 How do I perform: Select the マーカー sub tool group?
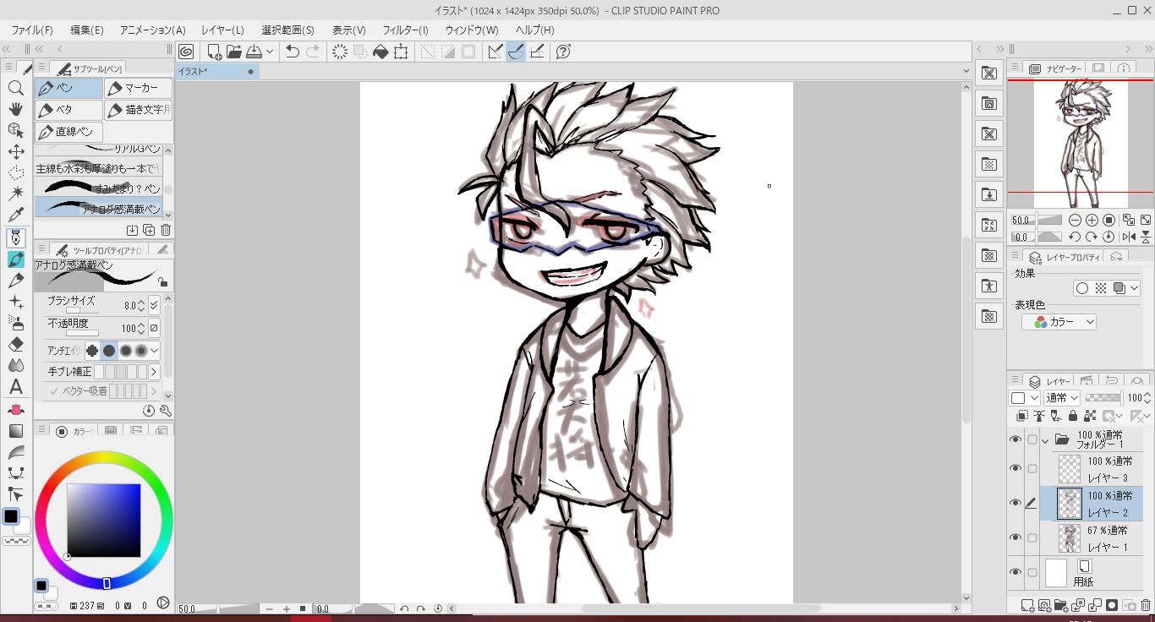pyautogui.click(x=139, y=88)
